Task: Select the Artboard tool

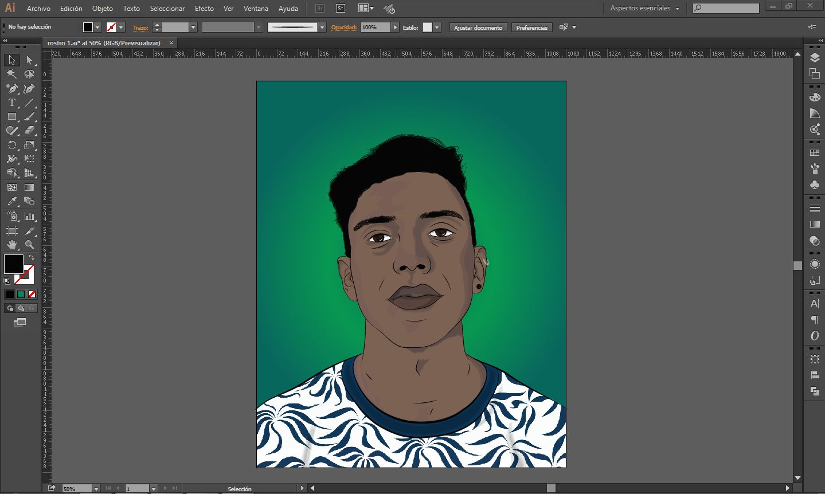Action: 11,231
